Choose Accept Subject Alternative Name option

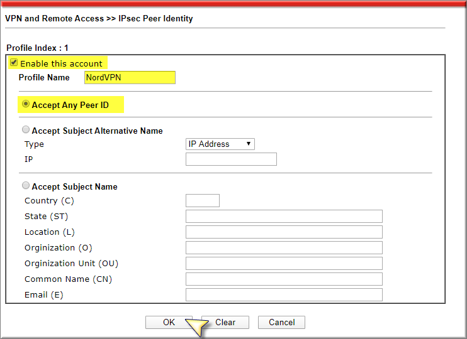pos(26,129)
